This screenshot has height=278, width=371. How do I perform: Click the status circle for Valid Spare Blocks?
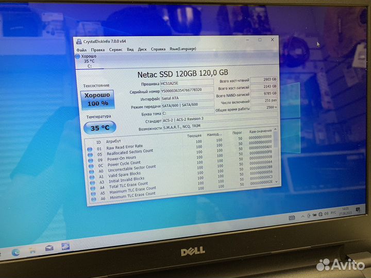(92, 177)
